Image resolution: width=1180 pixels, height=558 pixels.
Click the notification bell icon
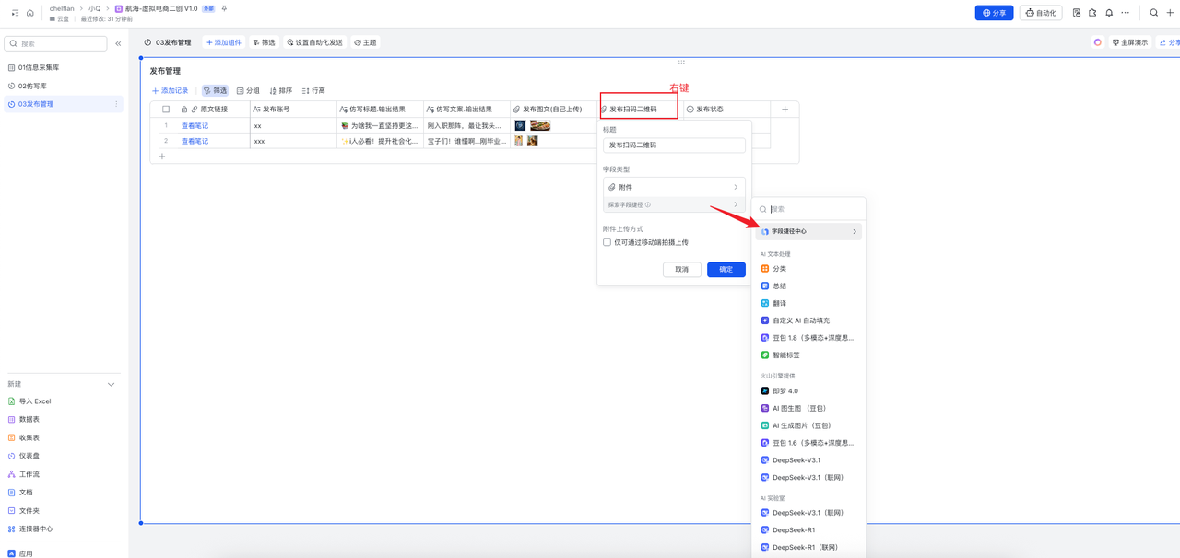coord(1109,13)
